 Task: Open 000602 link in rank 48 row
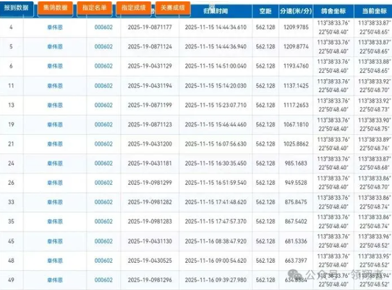103,260
